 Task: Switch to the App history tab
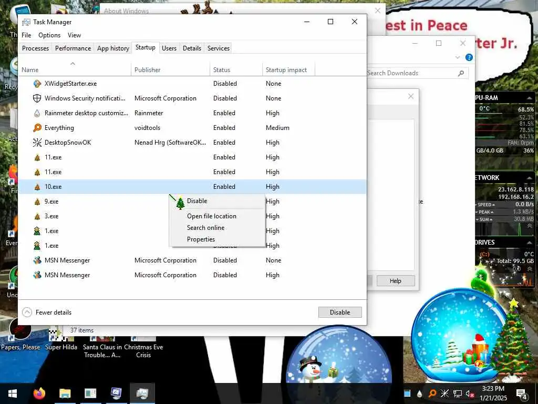[x=113, y=48]
